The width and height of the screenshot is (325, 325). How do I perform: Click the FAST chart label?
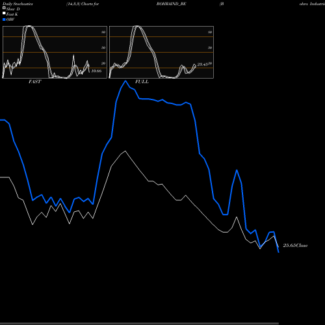[x=34, y=82]
